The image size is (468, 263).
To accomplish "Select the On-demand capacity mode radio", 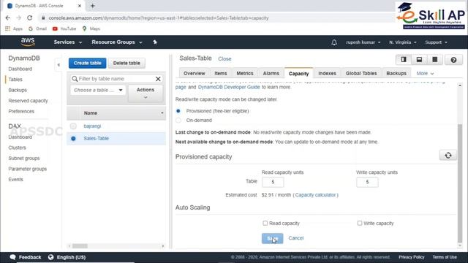I will 178,120.
